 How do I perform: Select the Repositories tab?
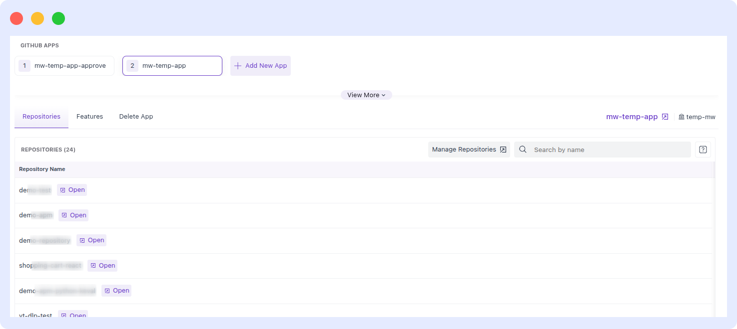[41, 116]
